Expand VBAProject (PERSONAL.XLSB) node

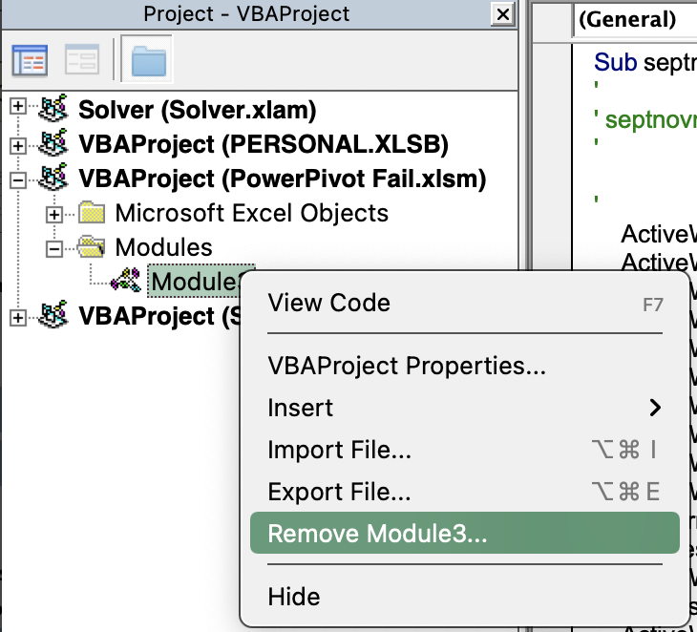point(18,145)
